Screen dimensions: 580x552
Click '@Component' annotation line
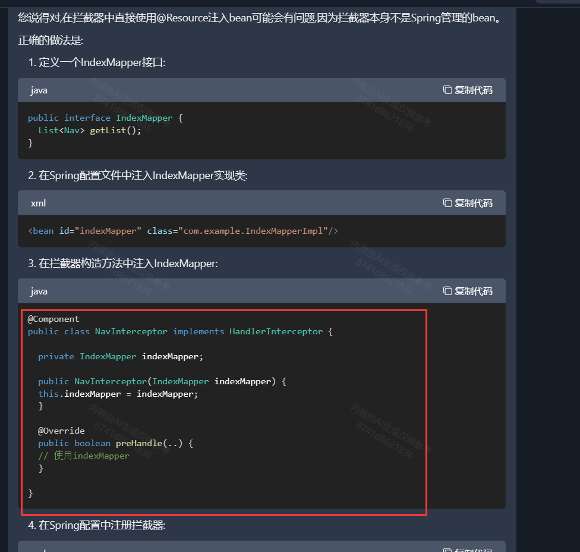point(53,319)
